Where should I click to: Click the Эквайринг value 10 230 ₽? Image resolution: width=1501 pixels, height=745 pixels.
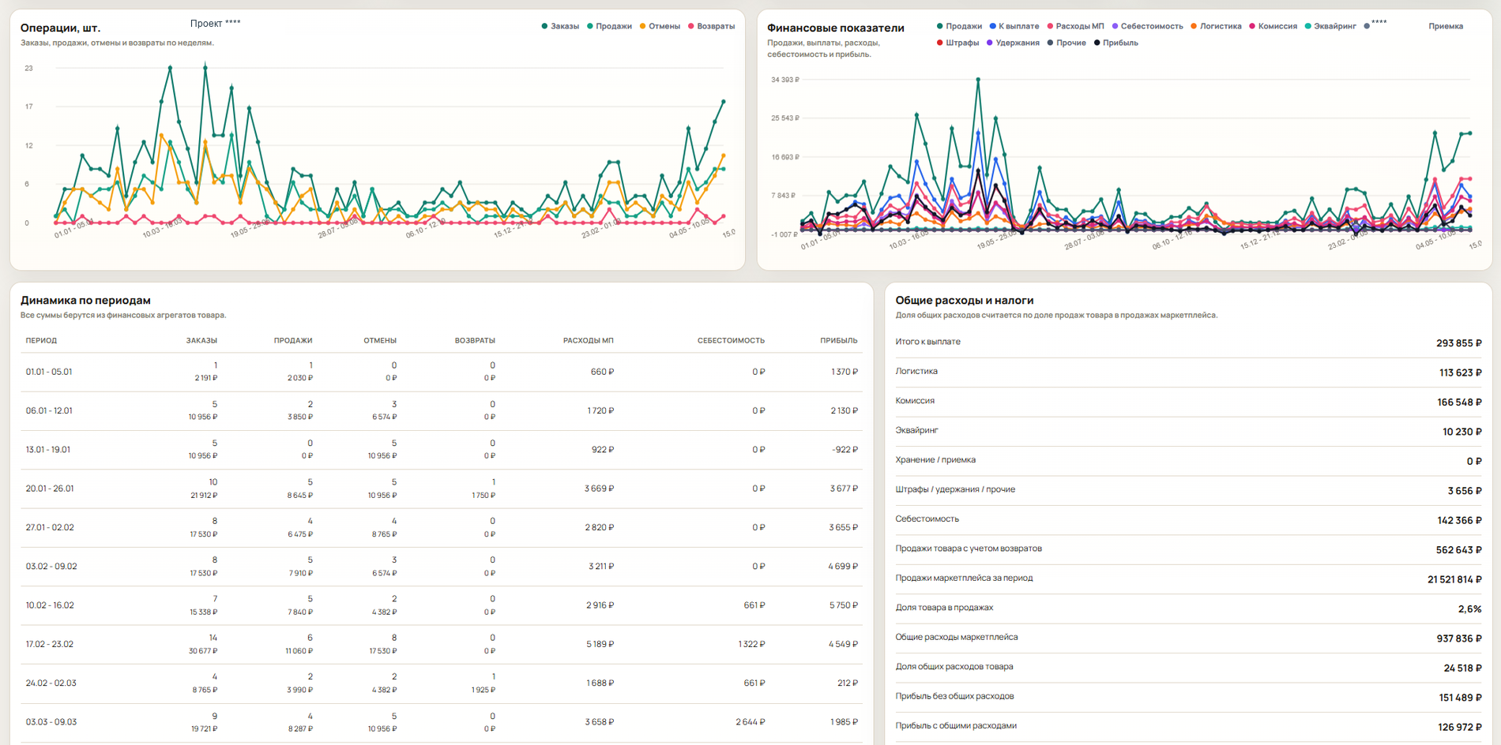point(1462,432)
